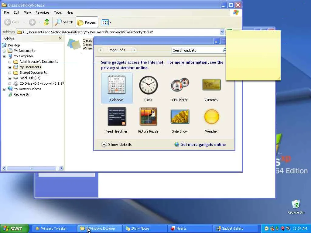Select the Weather gadget
Screen dimensions: 311x233
coord(211,120)
